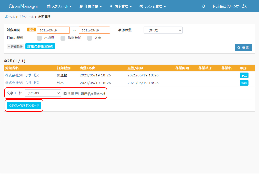Enable the 作業参加 checkbox
The width and height of the screenshot is (259, 174).
63,38
